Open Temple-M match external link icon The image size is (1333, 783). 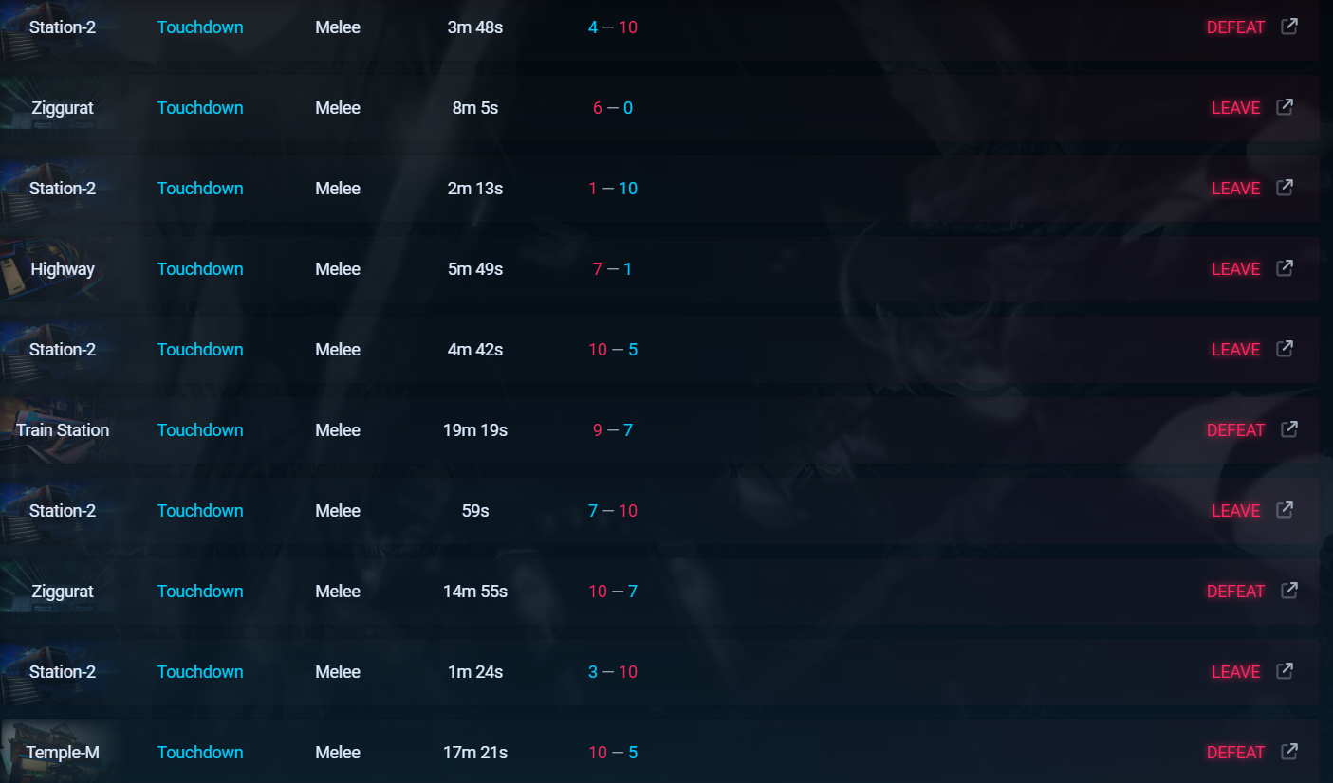(x=1288, y=752)
